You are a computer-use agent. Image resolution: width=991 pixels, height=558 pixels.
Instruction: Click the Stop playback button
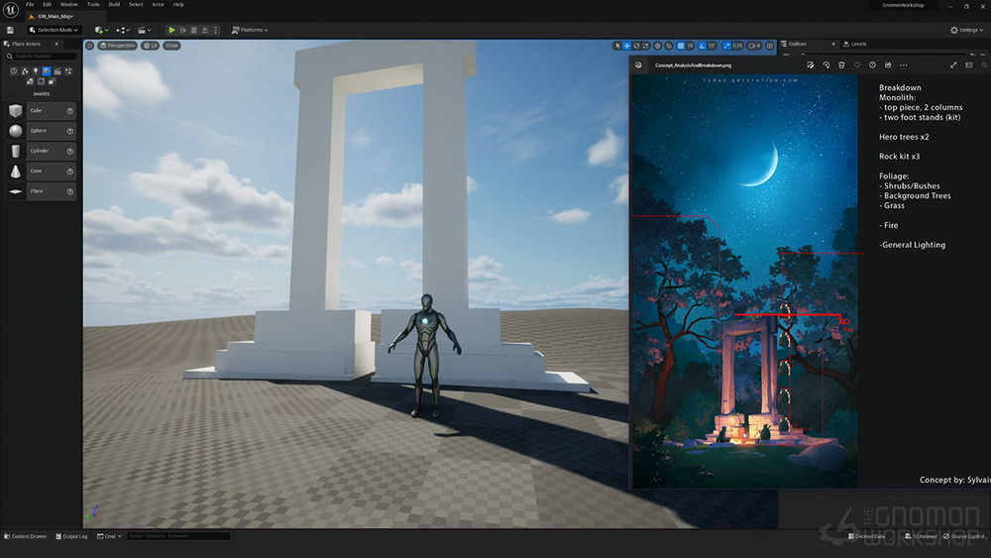(194, 30)
